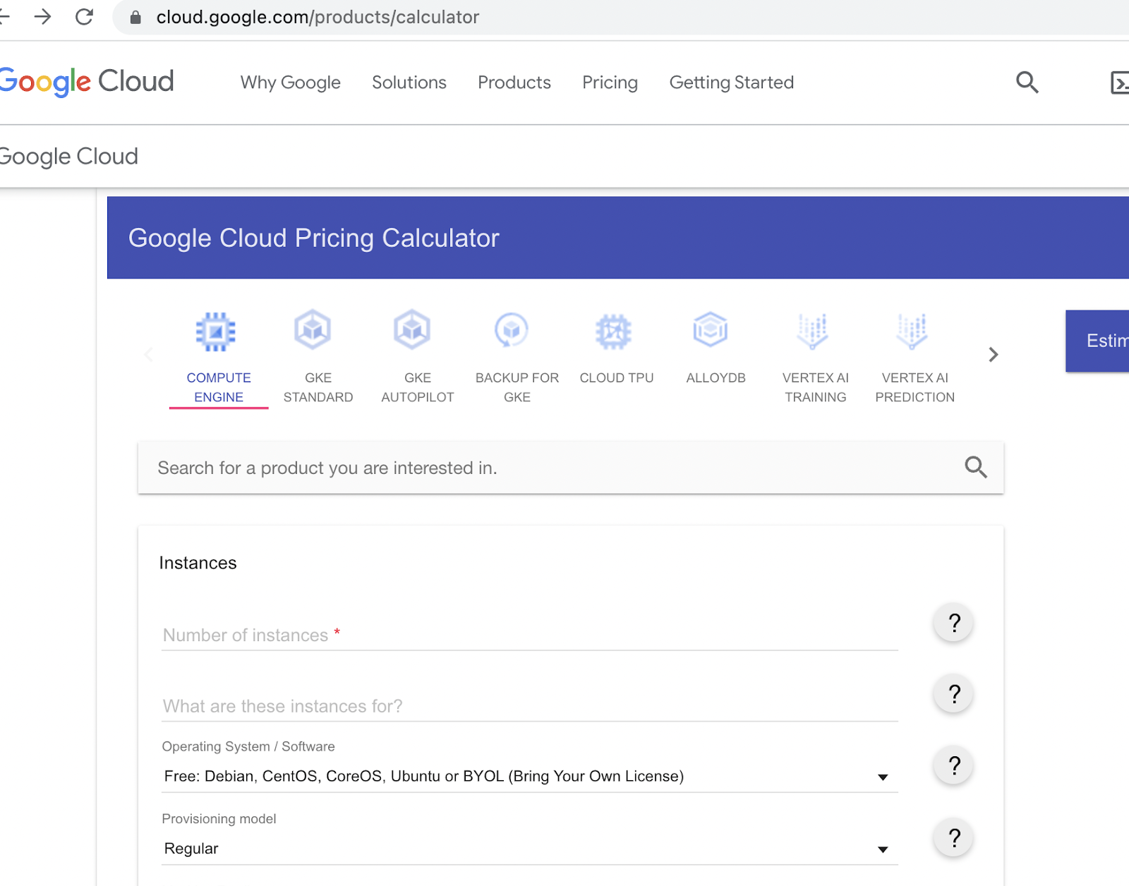Click the Estimate button on the right
This screenshot has width=1129, height=886.
pyautogui.click(x=1097, y=341)
